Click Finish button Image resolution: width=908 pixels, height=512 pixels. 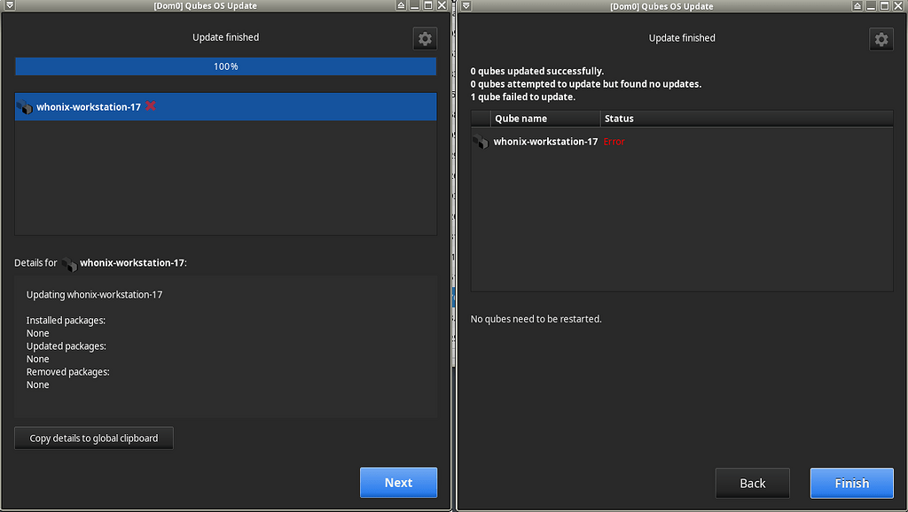(x=852, y=483)
